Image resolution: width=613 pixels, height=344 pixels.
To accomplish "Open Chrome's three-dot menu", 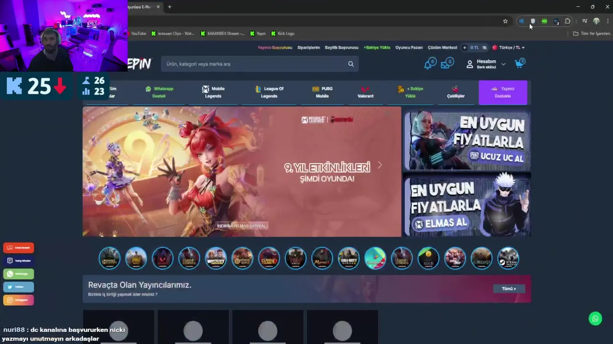I will (608, 21).
